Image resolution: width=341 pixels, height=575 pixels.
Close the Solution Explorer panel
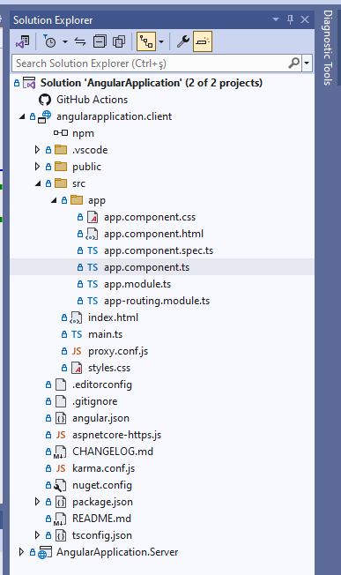(x=305, y=19)
